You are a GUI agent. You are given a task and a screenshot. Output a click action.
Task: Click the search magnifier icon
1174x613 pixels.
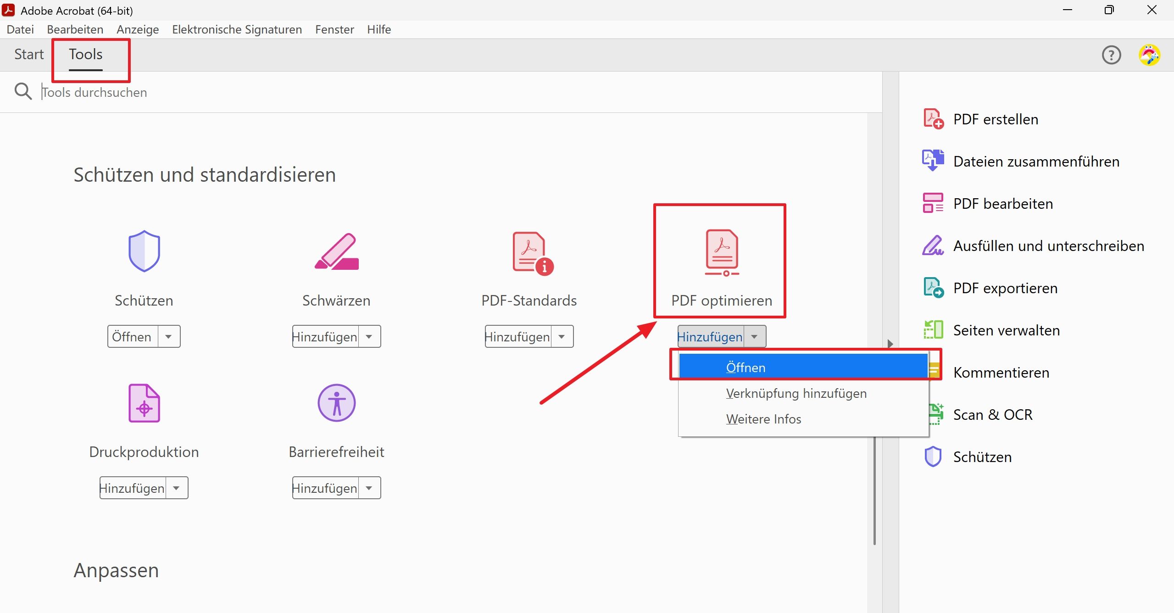pos(23,91)
